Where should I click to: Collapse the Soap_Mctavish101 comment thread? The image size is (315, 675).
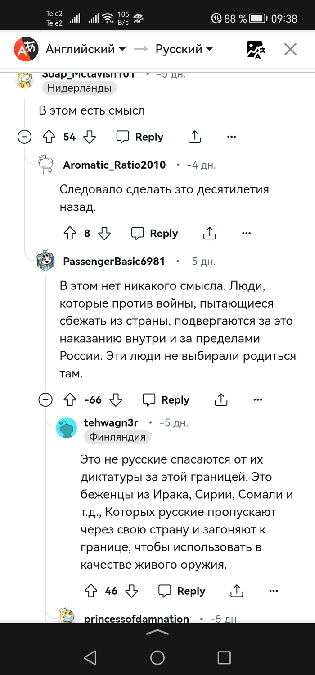(24, 137)
